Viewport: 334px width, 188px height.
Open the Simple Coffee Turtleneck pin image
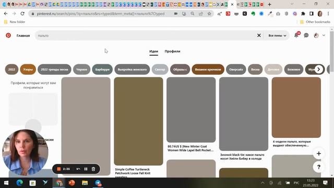tap(138, 121)
